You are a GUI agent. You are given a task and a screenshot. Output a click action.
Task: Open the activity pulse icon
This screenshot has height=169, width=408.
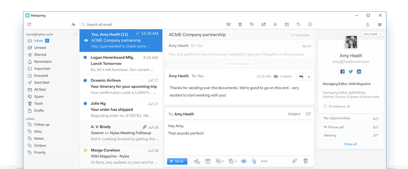(73, 24)
